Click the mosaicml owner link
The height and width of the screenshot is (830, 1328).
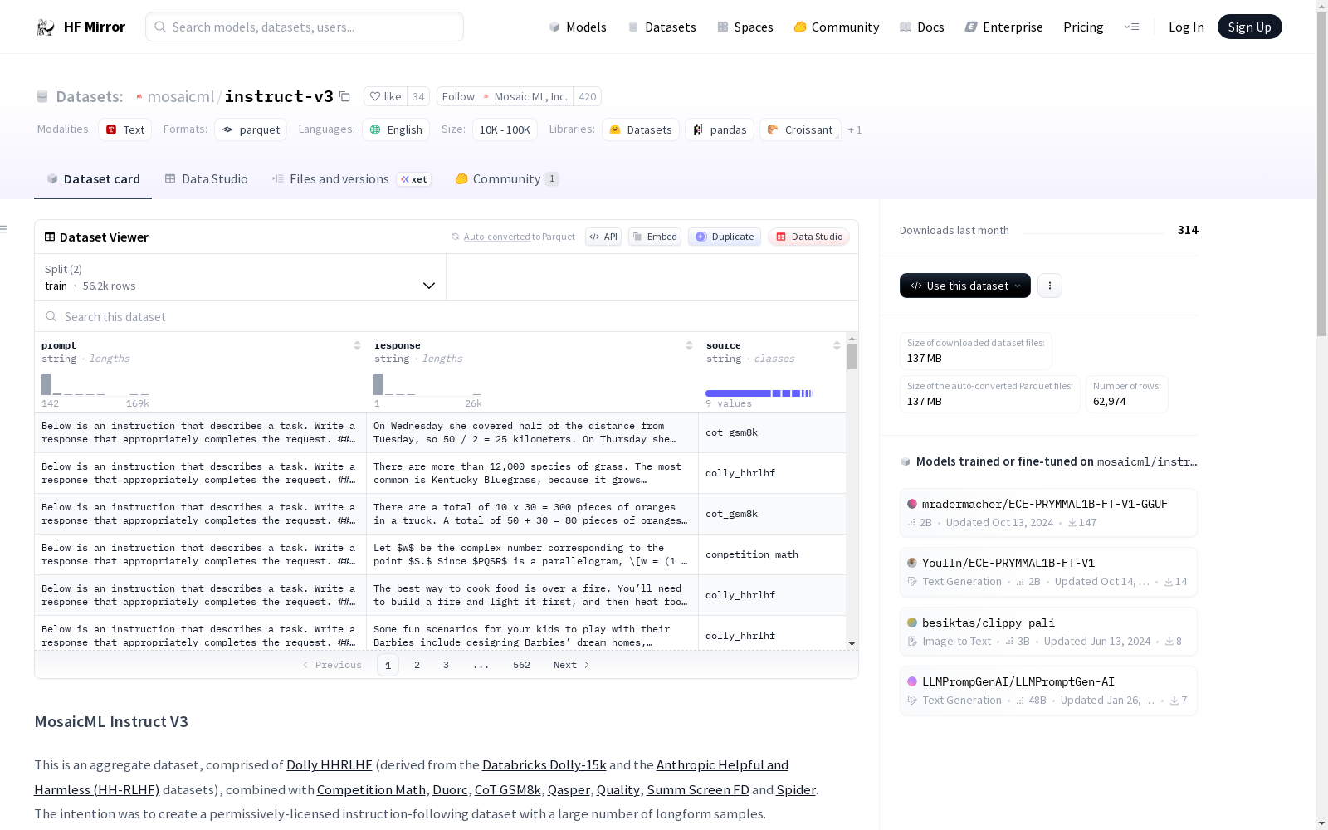click(x=181, y=96)
